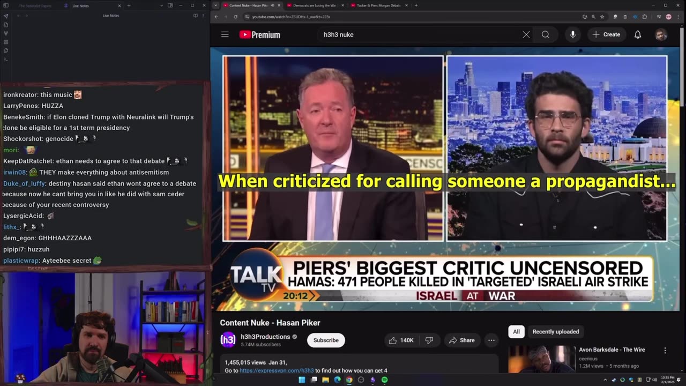Click 'Content Nuke - Hasan Piker' video title

(270, 323)
